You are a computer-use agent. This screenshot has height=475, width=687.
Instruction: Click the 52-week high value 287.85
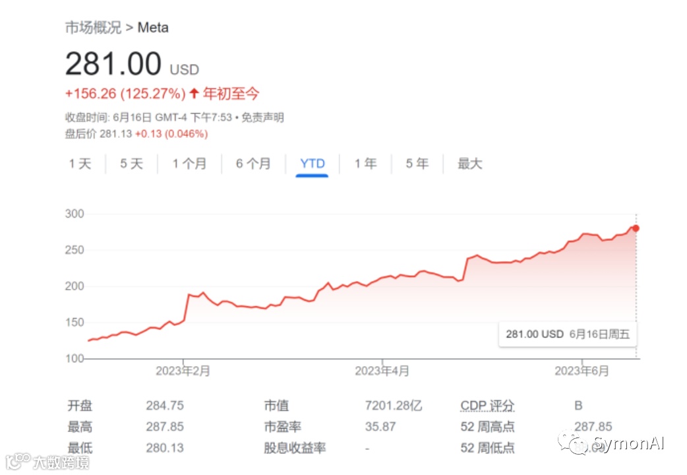point(593,426)
